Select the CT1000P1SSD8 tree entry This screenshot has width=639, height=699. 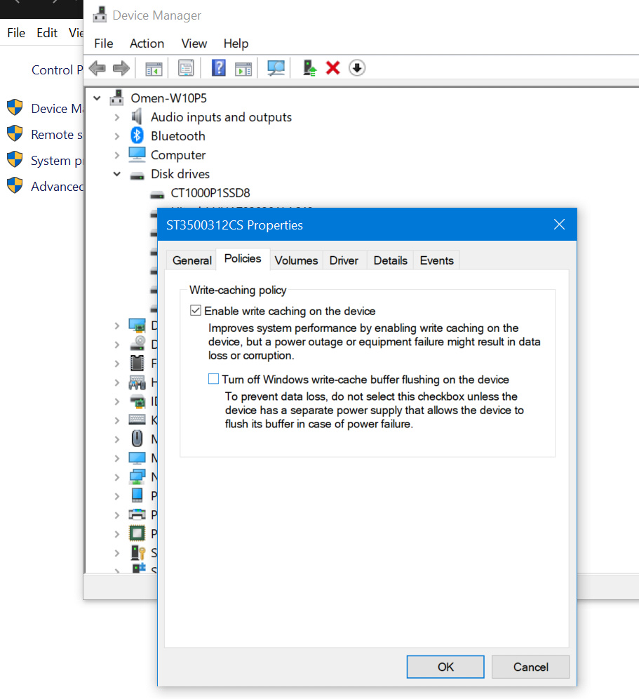pyautogui.click(x=210, y=193)
